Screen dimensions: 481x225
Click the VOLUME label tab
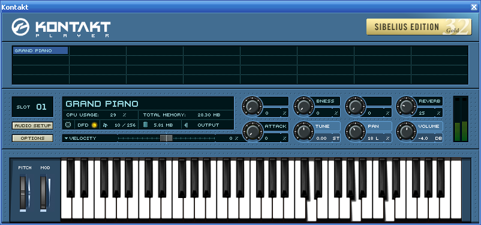pyautogui.click(x=430, y=126)
